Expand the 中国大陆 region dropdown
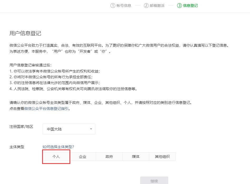This screenshot has height=184, width=250. tap(68, 129)
